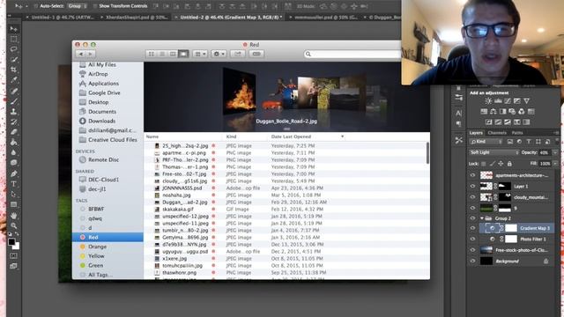Image resolution: width=564 pixels, height=317 pixels.
Task: Click the Finder edit tags button
Action: click(x=256, y=54)
